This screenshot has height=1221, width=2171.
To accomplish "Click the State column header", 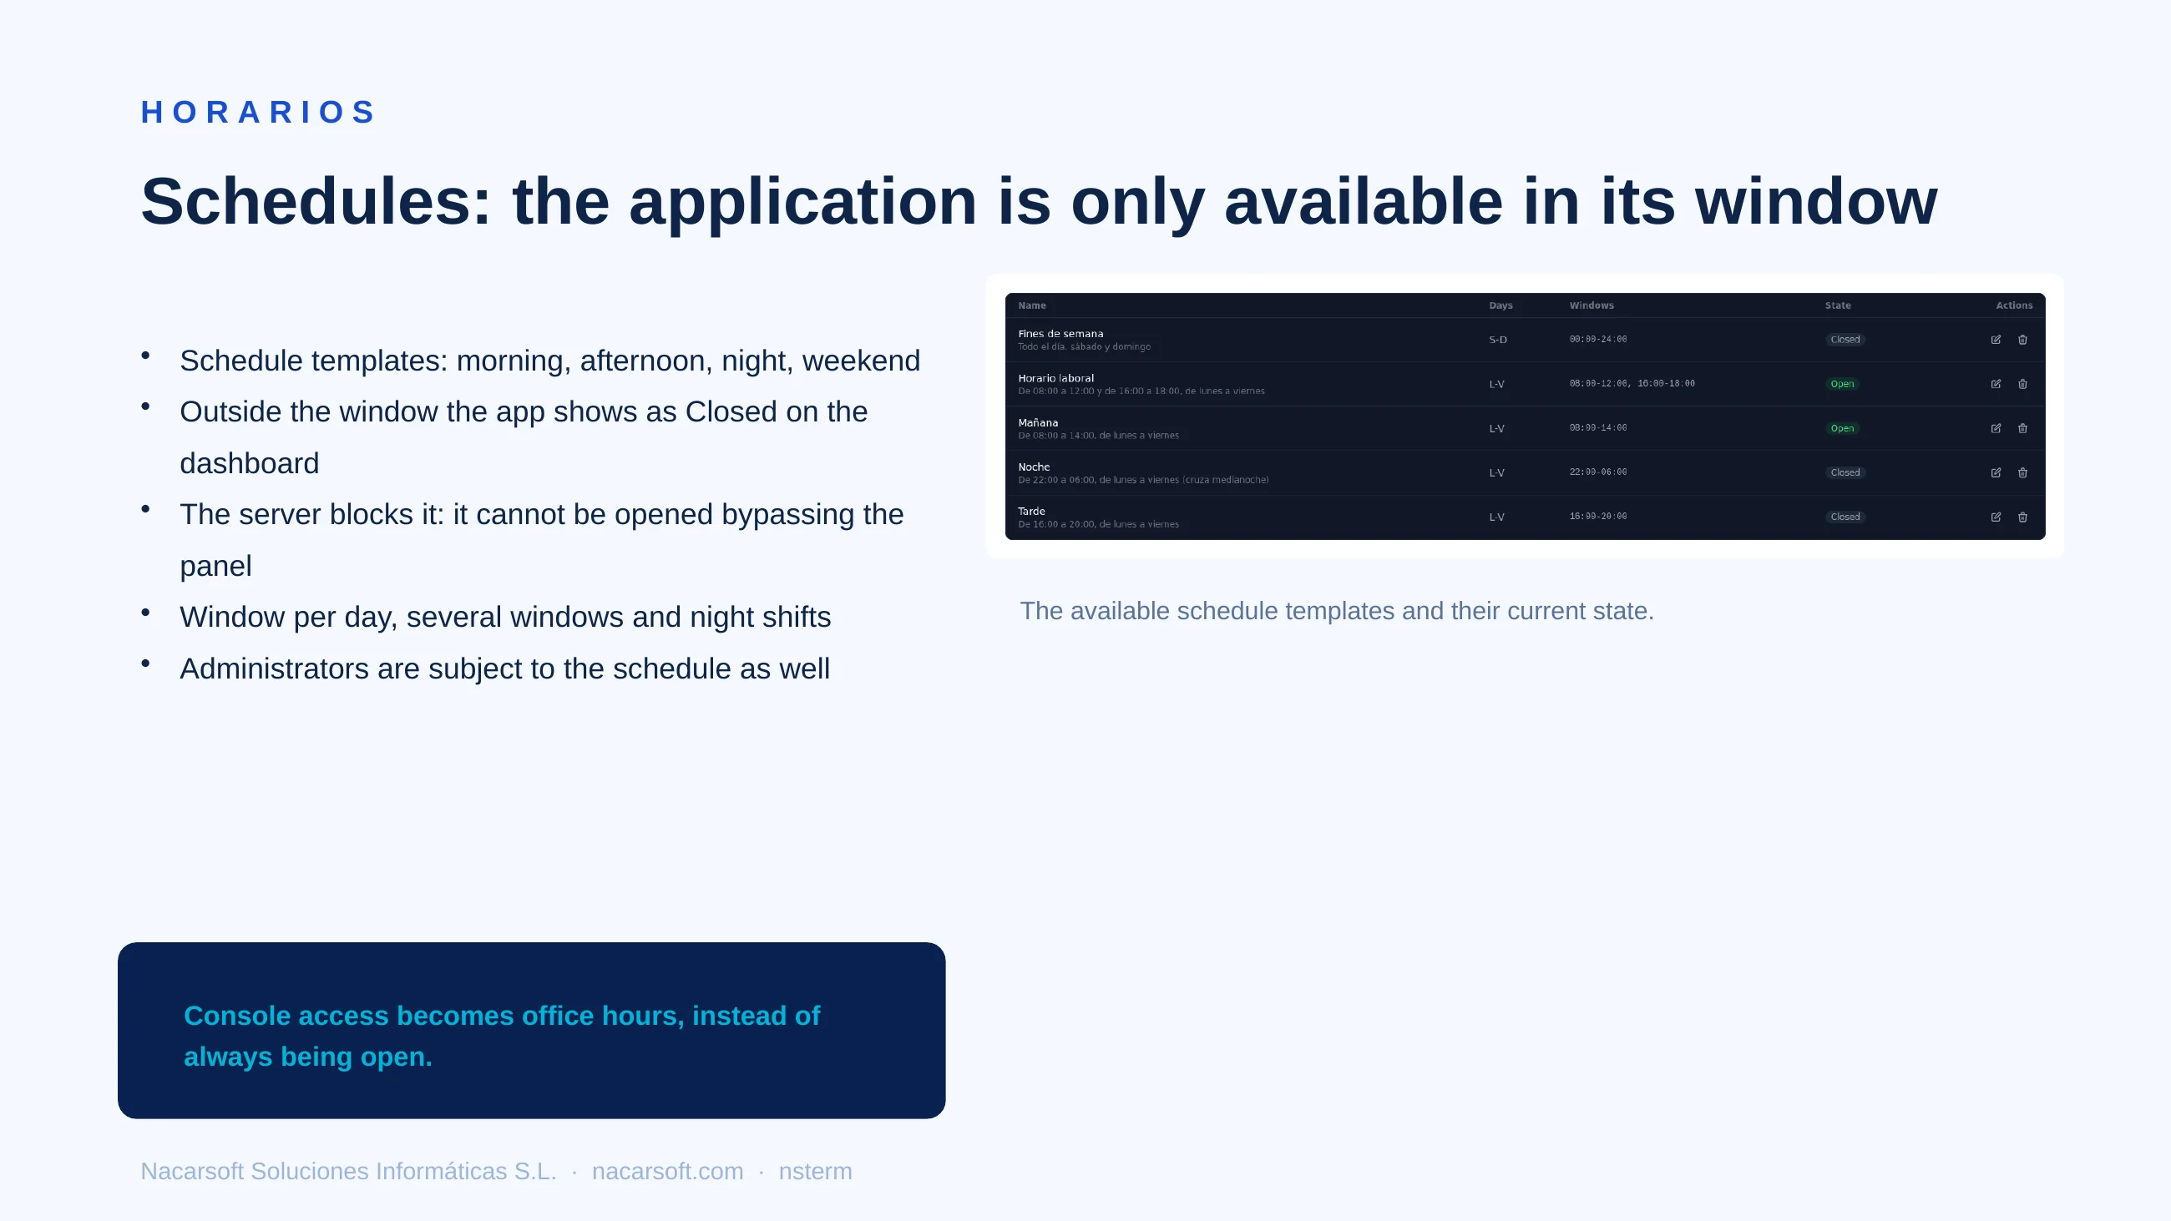I will (x=1838, y=306).
